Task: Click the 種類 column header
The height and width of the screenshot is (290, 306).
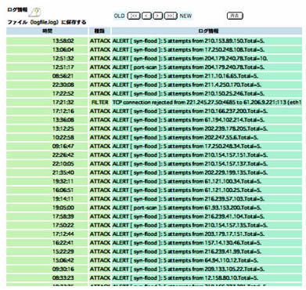Action: pos(99,31)
